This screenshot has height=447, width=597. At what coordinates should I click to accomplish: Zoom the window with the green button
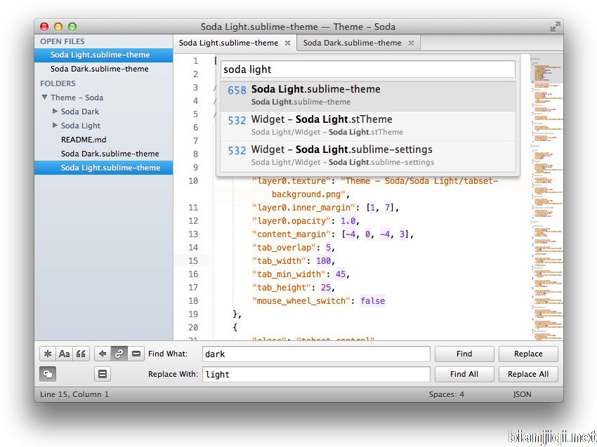pyautogui.click(x=72, y=27)
